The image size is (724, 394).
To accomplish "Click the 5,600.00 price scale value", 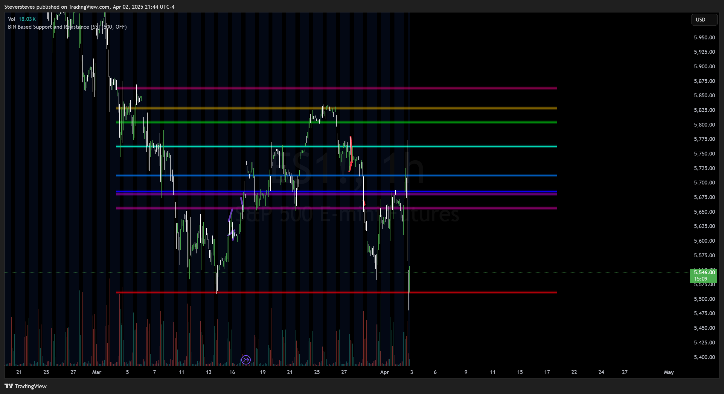I will point(704,241).
